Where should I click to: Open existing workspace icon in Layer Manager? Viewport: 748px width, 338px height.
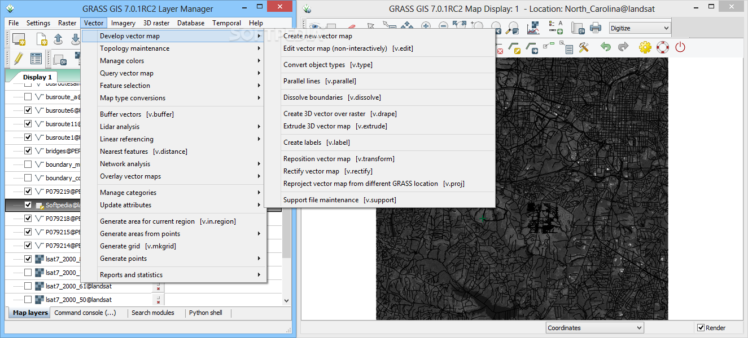click(59, 39)
